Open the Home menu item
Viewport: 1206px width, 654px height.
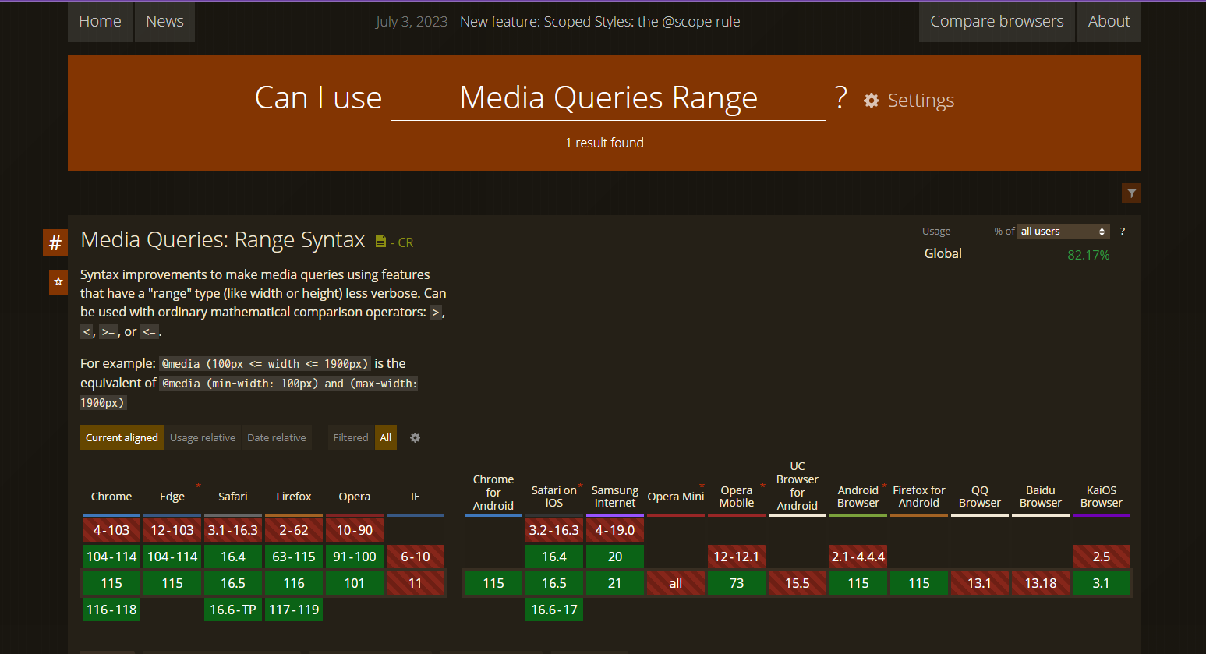100,21
